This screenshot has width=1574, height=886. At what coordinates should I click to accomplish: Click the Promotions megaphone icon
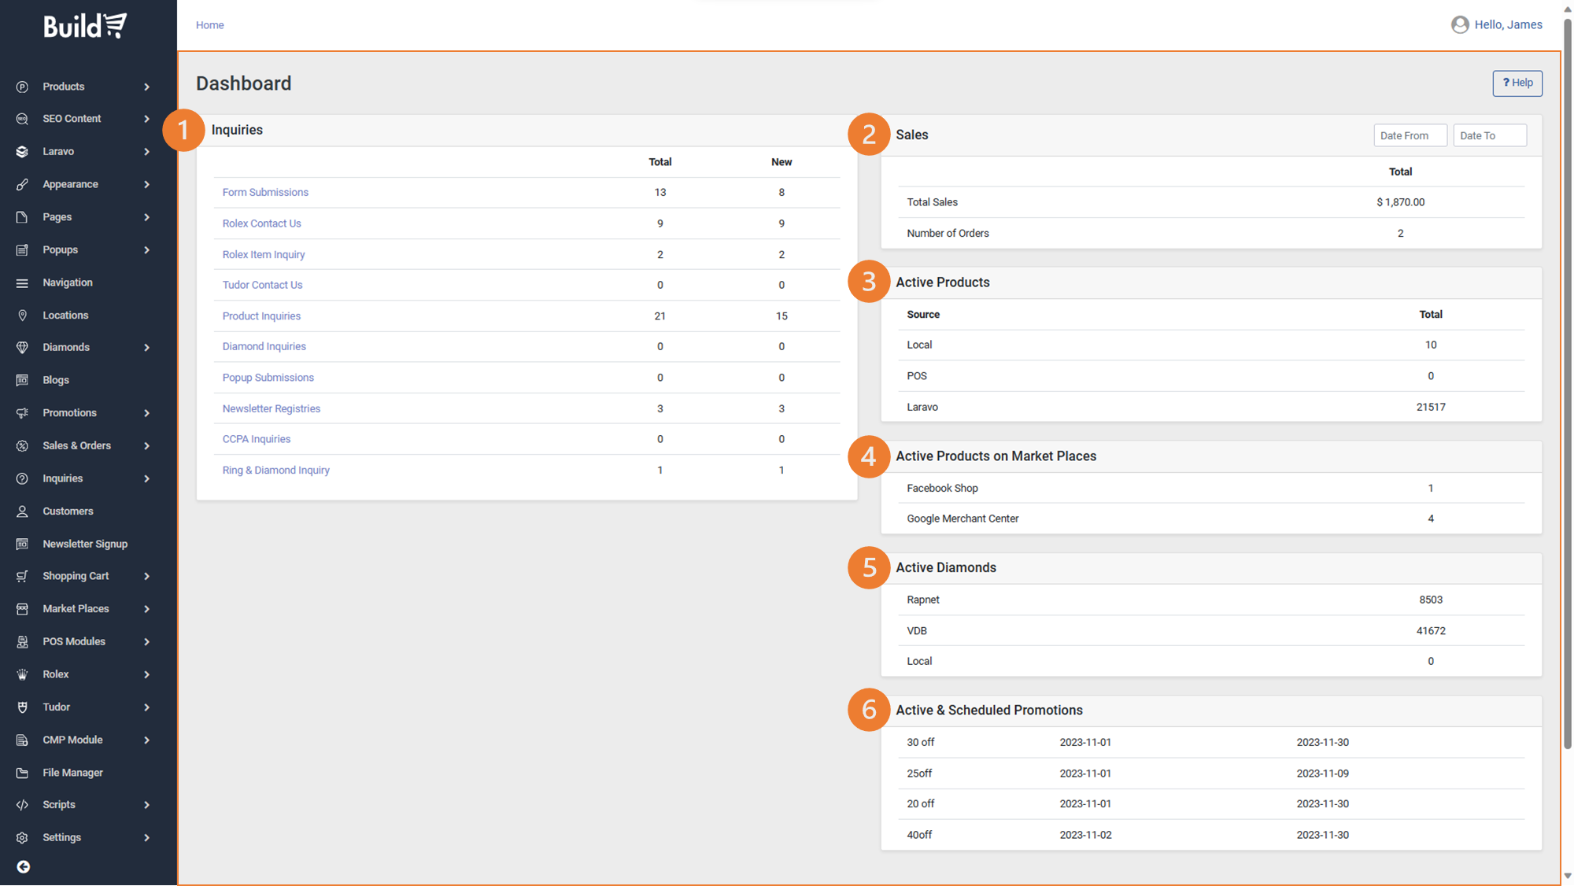coord(22,412)
